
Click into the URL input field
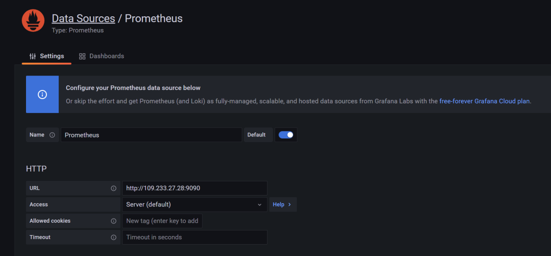pos(194,188)
